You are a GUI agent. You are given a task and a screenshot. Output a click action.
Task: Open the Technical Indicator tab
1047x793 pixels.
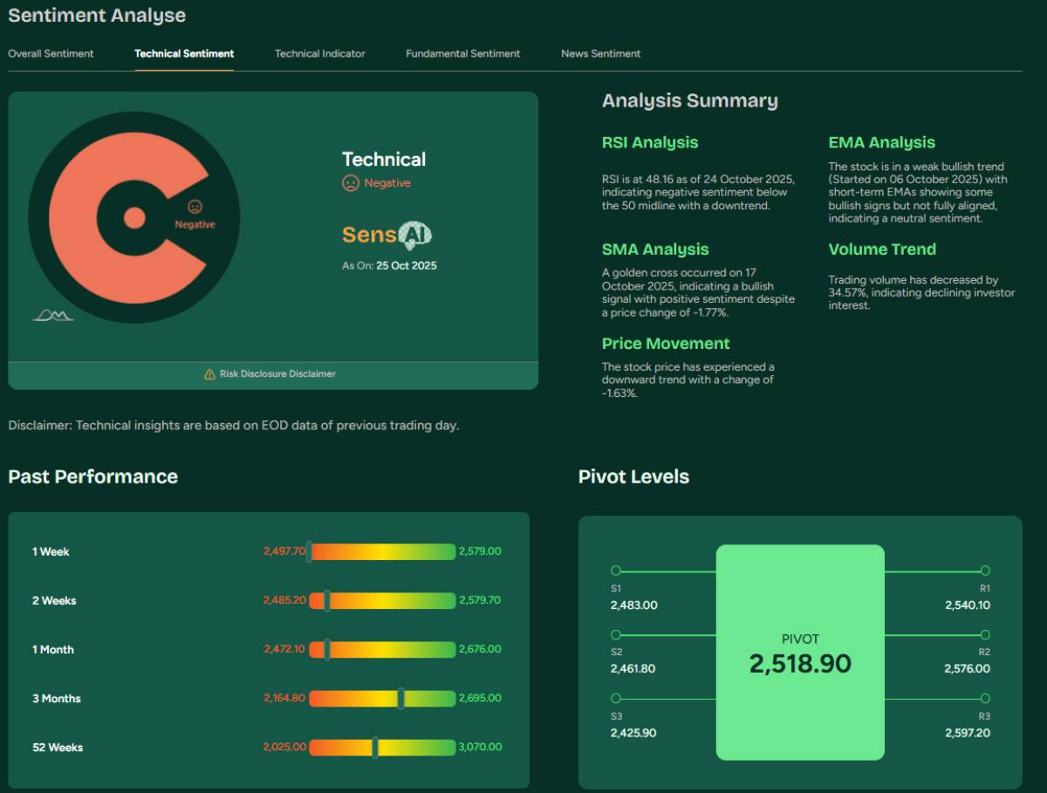point(319,53)
